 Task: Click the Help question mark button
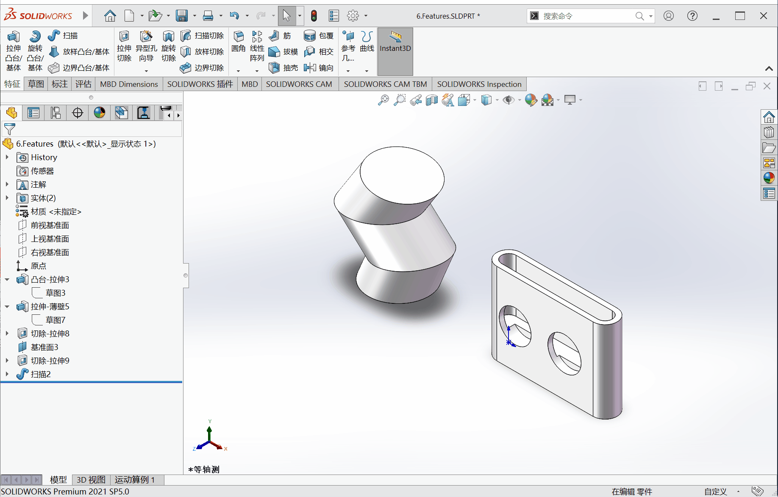coord(692,16)
